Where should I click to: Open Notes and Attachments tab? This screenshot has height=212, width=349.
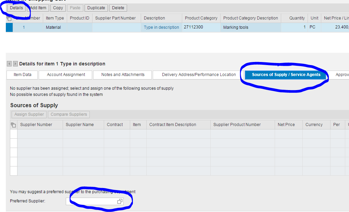point(123,75)
